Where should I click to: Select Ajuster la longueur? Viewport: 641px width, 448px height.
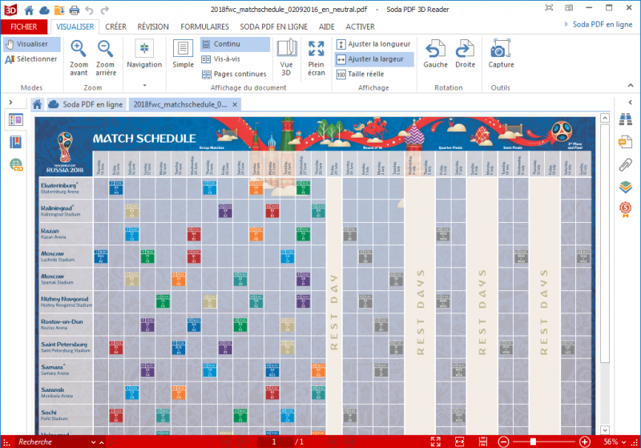point(374,44)
